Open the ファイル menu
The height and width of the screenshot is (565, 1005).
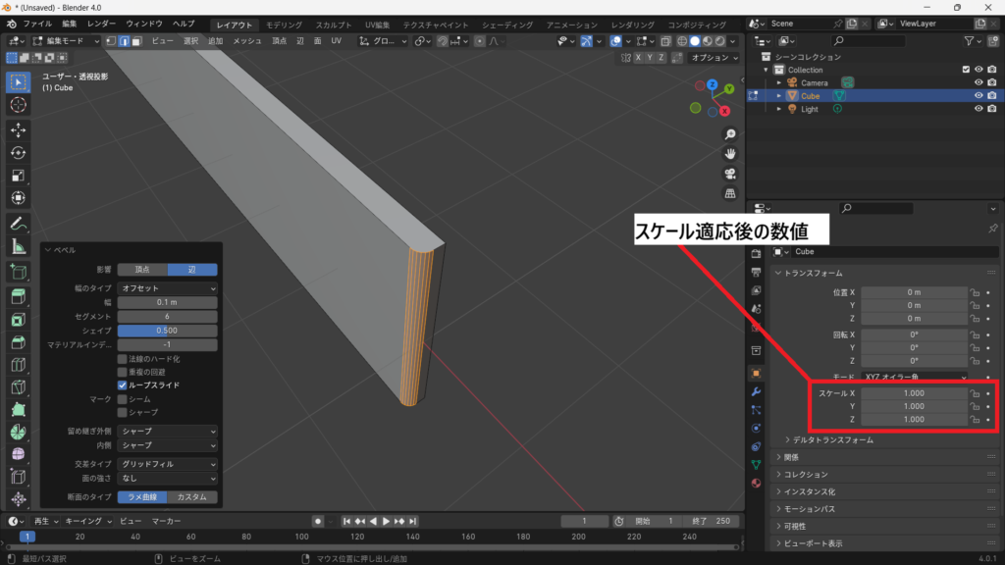click(x=37, y=24)
